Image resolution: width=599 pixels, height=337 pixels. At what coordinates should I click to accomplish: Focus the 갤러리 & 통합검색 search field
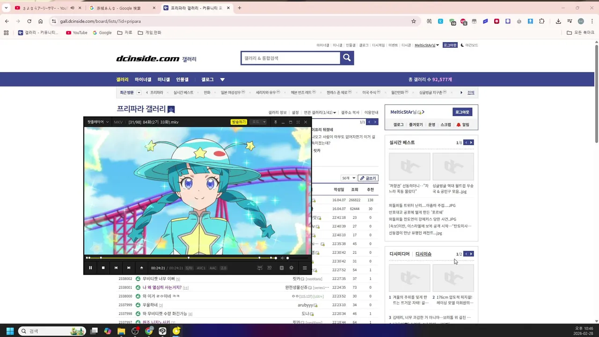pyautogui.click(x=290, y=58)
